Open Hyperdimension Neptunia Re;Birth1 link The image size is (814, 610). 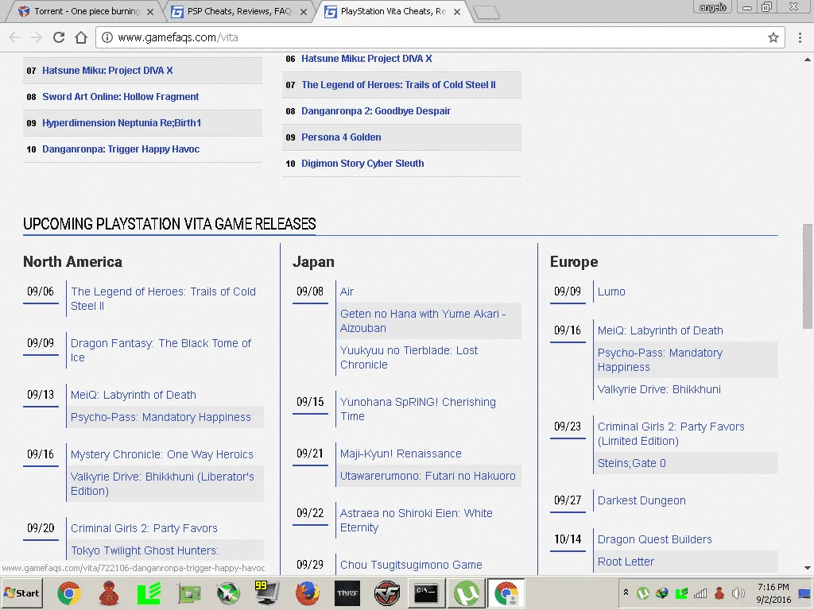point(122,123)
